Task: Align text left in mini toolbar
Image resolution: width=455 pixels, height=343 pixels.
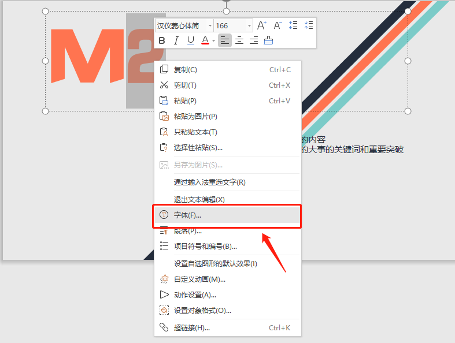Action: [x=224, y=40]
